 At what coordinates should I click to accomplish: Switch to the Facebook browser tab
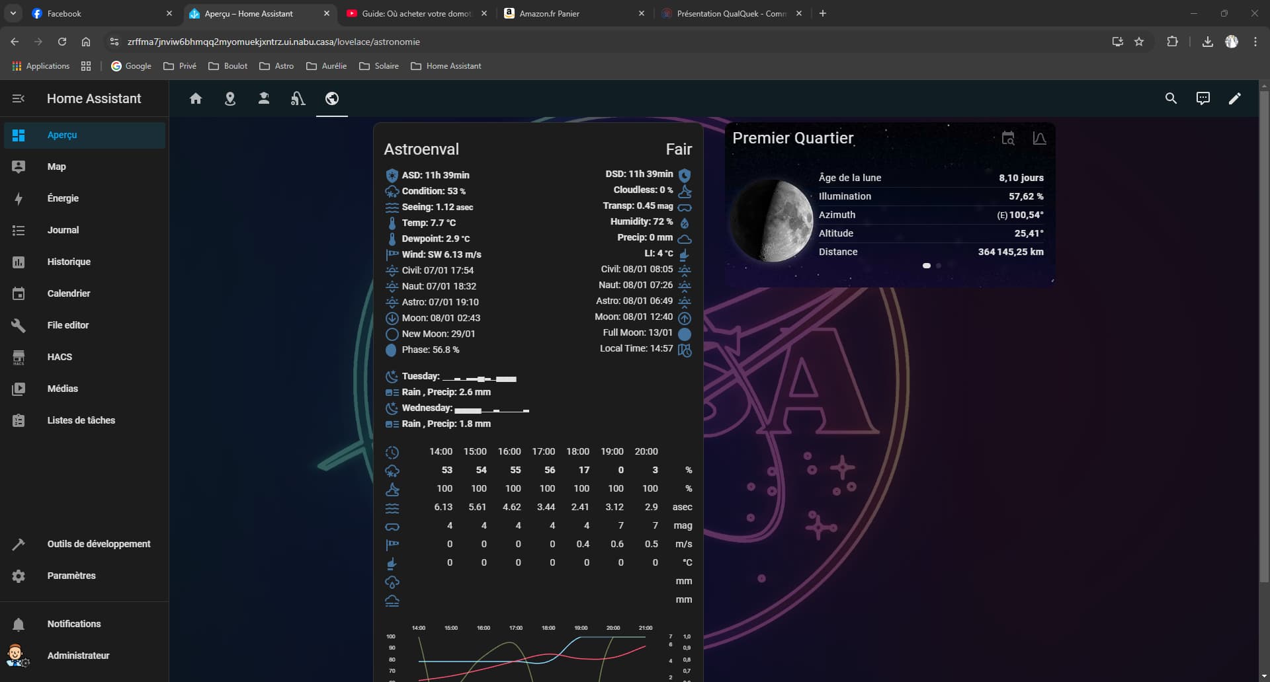(101, 13)
